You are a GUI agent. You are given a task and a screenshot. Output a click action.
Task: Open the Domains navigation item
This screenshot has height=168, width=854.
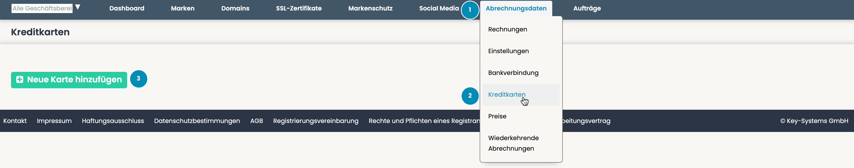click(x=235, y=8)
